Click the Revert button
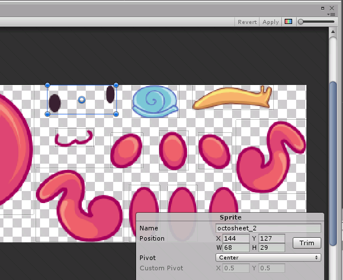The width and height of the screenshot is (343, 280). click(x=247, y=22)
